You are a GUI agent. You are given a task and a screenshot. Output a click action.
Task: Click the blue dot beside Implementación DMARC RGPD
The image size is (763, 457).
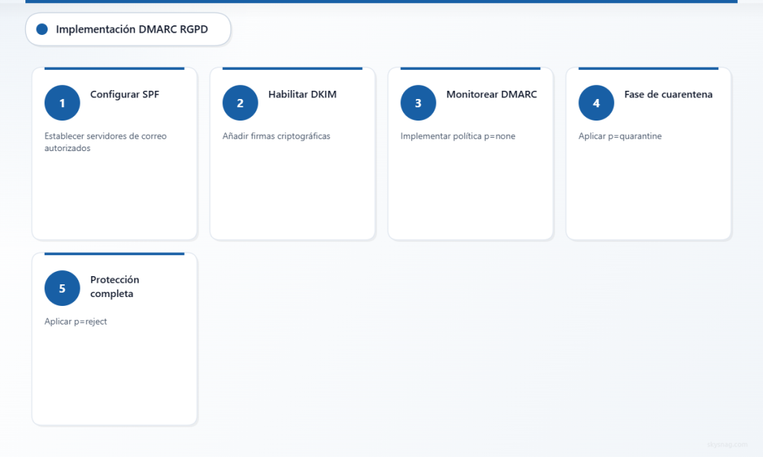click(42, 29)
